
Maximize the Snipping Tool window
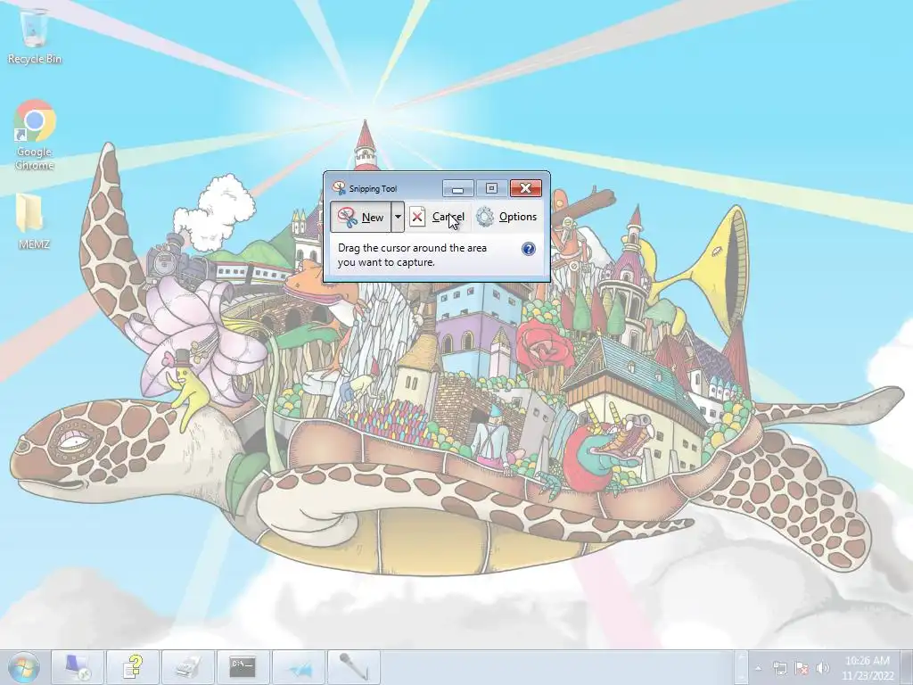coord(491,188)
